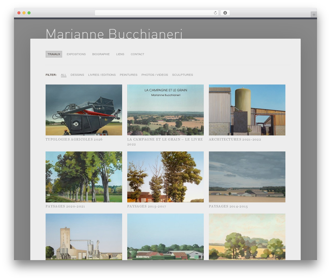The height and width of the screenshot is (280, 331).
Task: Filter works by Livres / Editions
Action: 102,75
